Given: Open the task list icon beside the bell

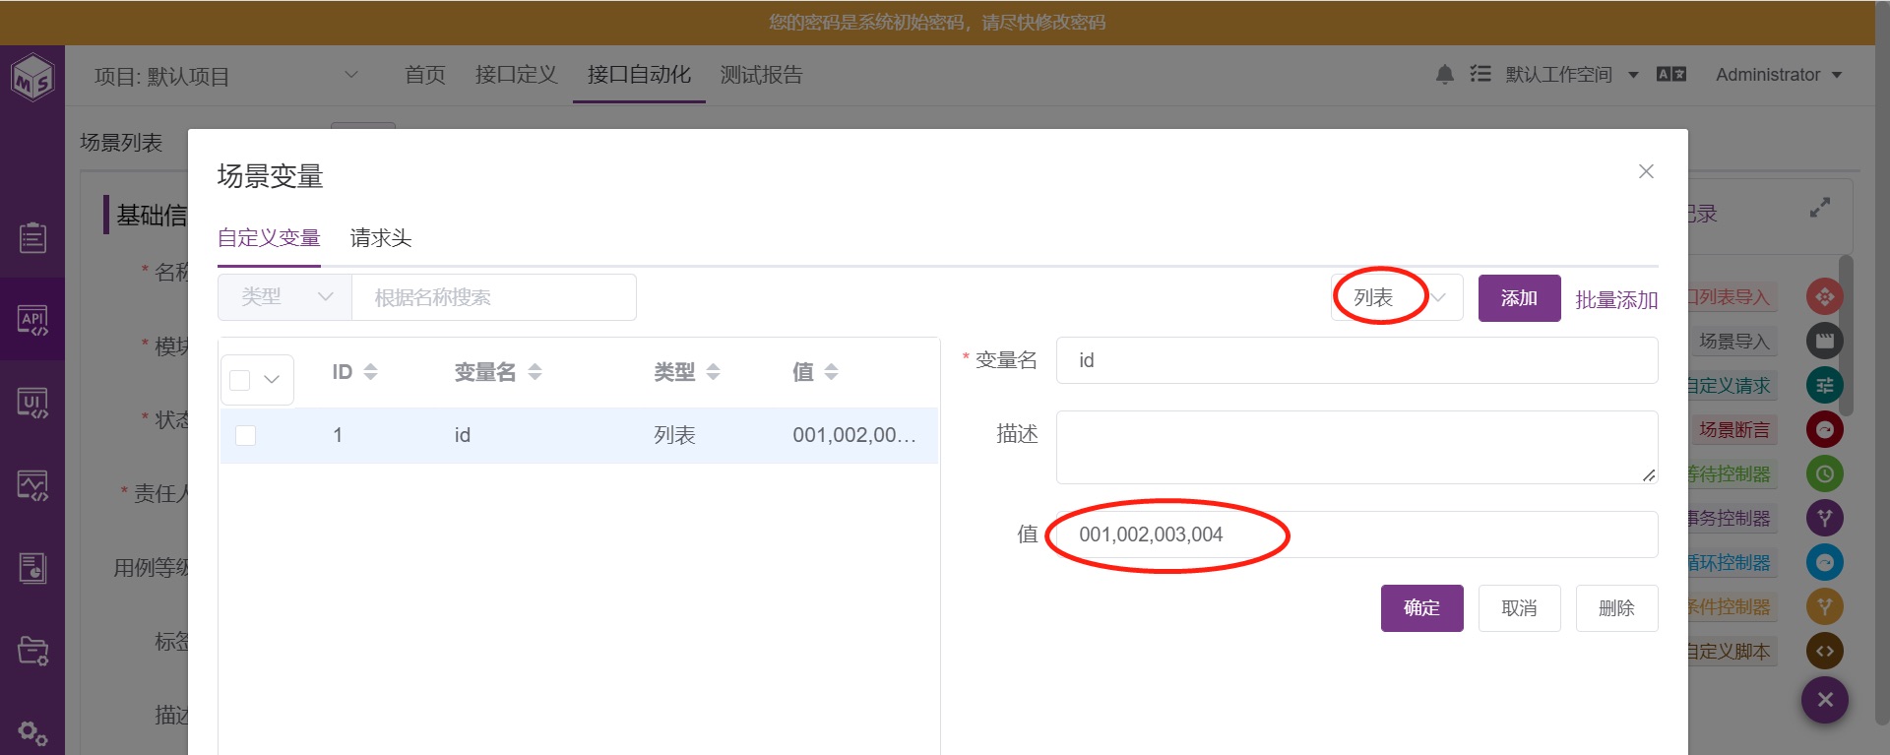Looking at the screenshot, I should 1480,74.
